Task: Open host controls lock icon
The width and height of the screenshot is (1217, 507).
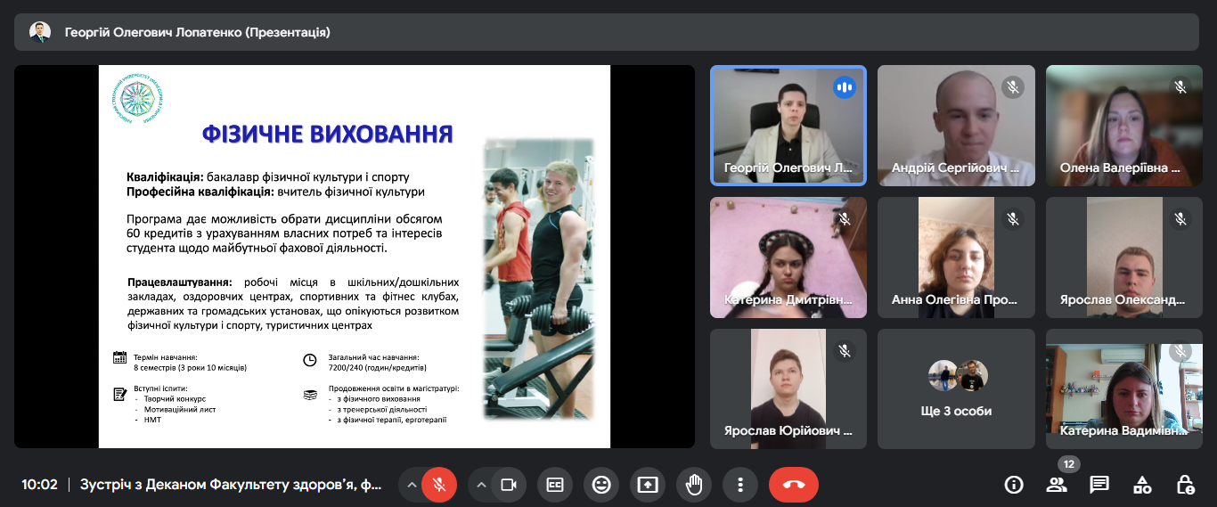Action: (x=1185, y=485)
